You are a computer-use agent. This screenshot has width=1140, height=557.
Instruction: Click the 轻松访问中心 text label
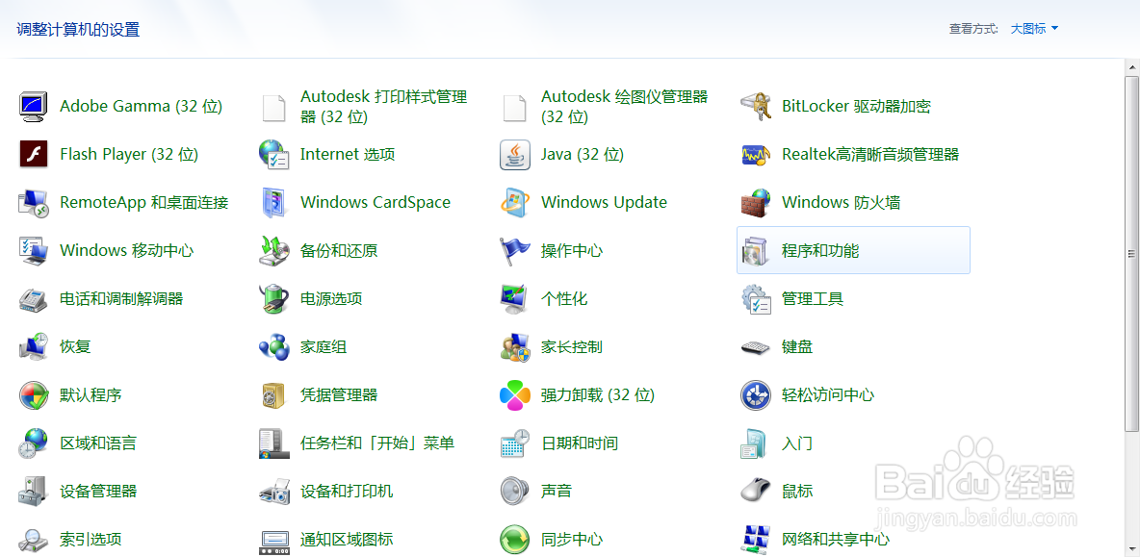[x=828, y=395]
